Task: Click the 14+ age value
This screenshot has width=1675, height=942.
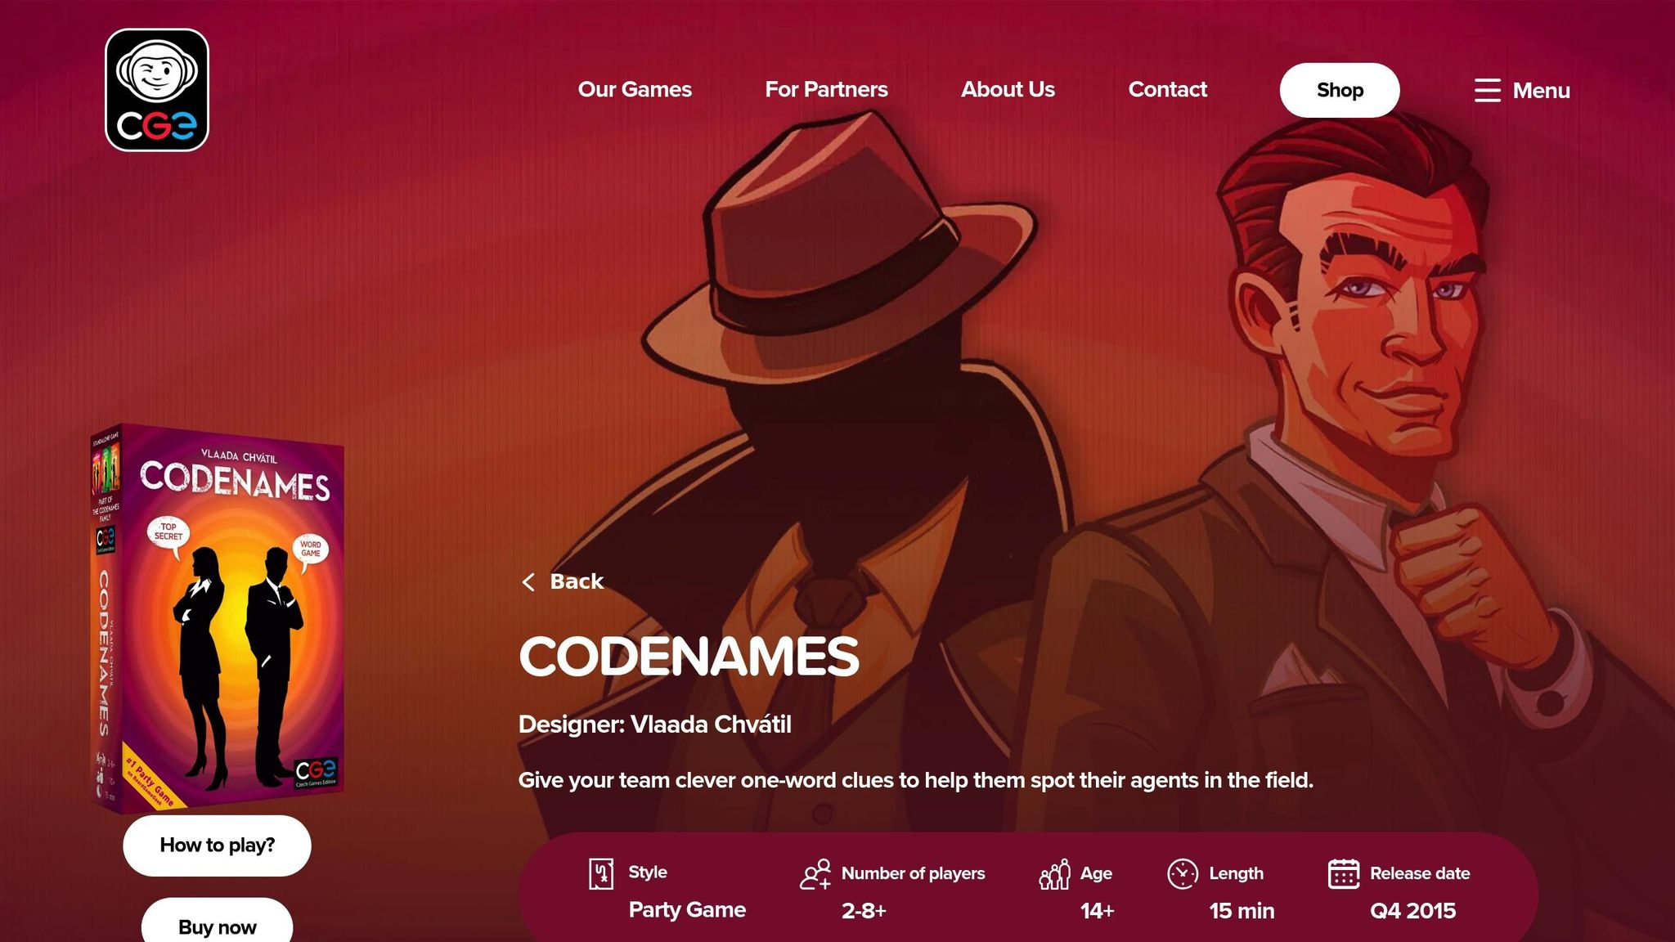Action: click(x=1097, y=911)
